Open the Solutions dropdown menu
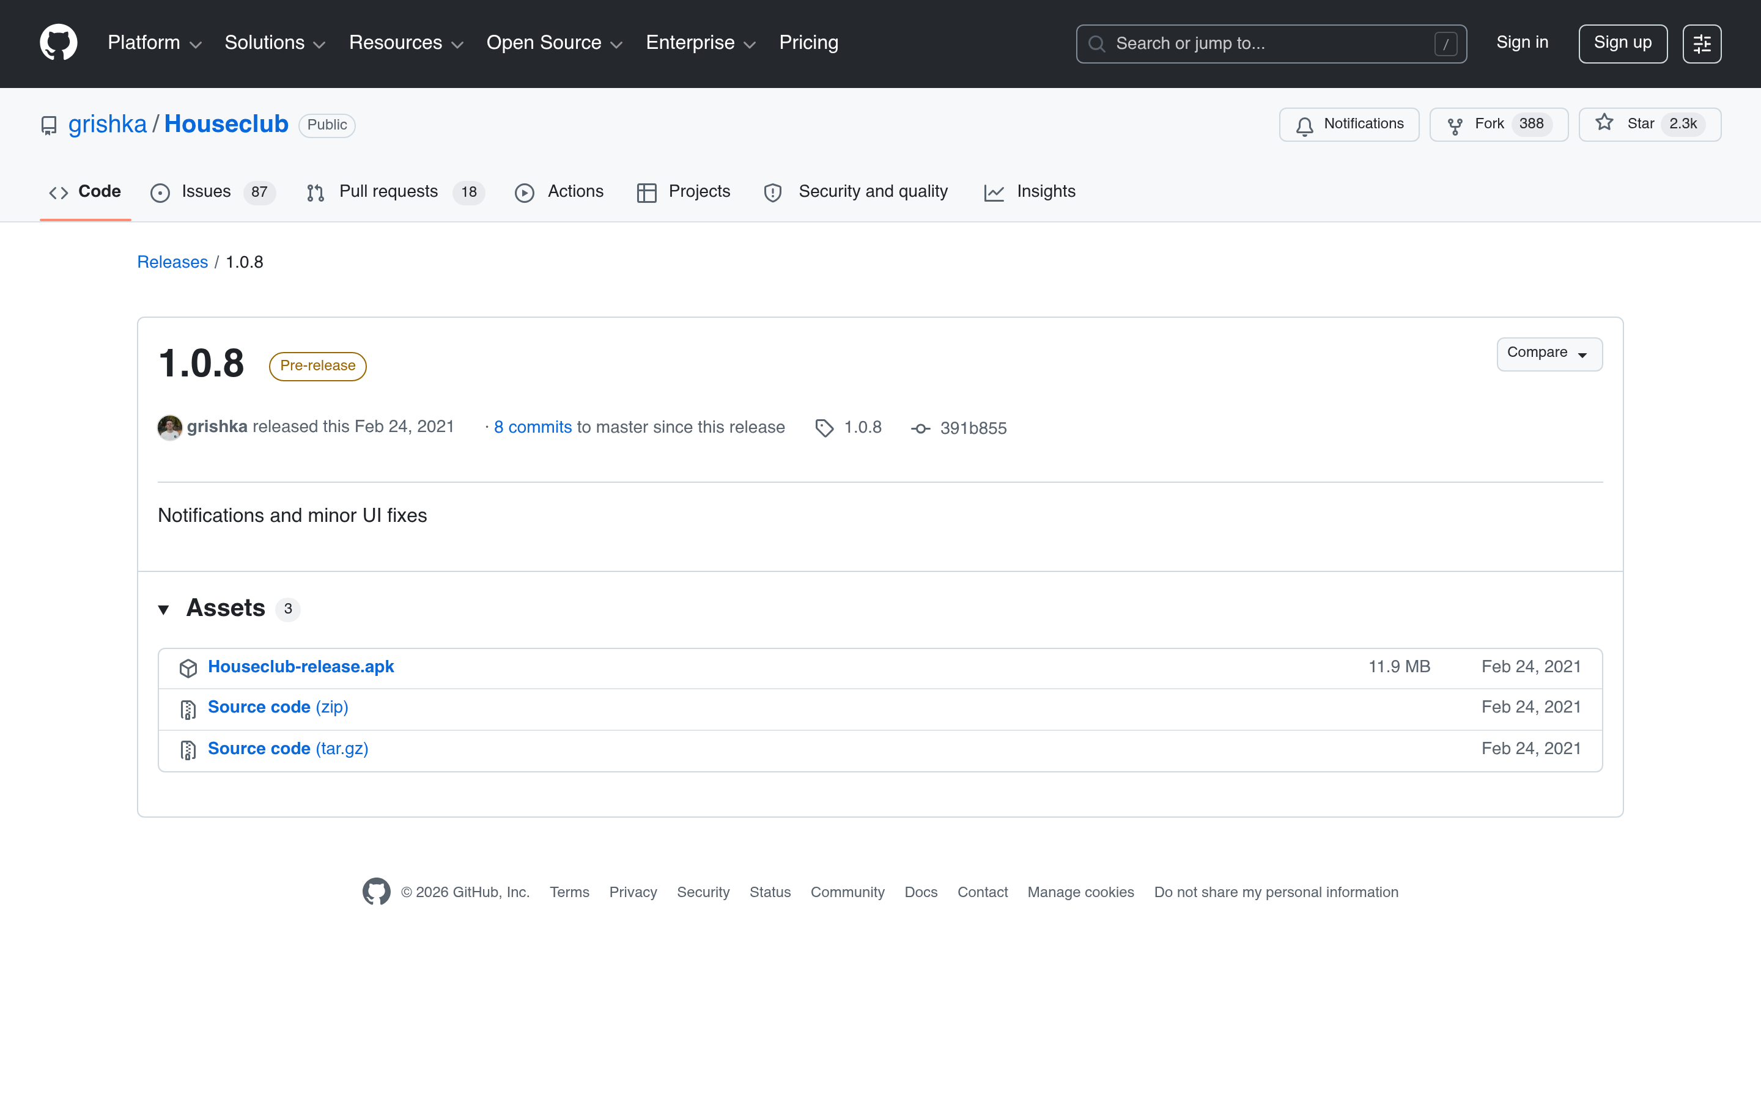 coord(275,43)
